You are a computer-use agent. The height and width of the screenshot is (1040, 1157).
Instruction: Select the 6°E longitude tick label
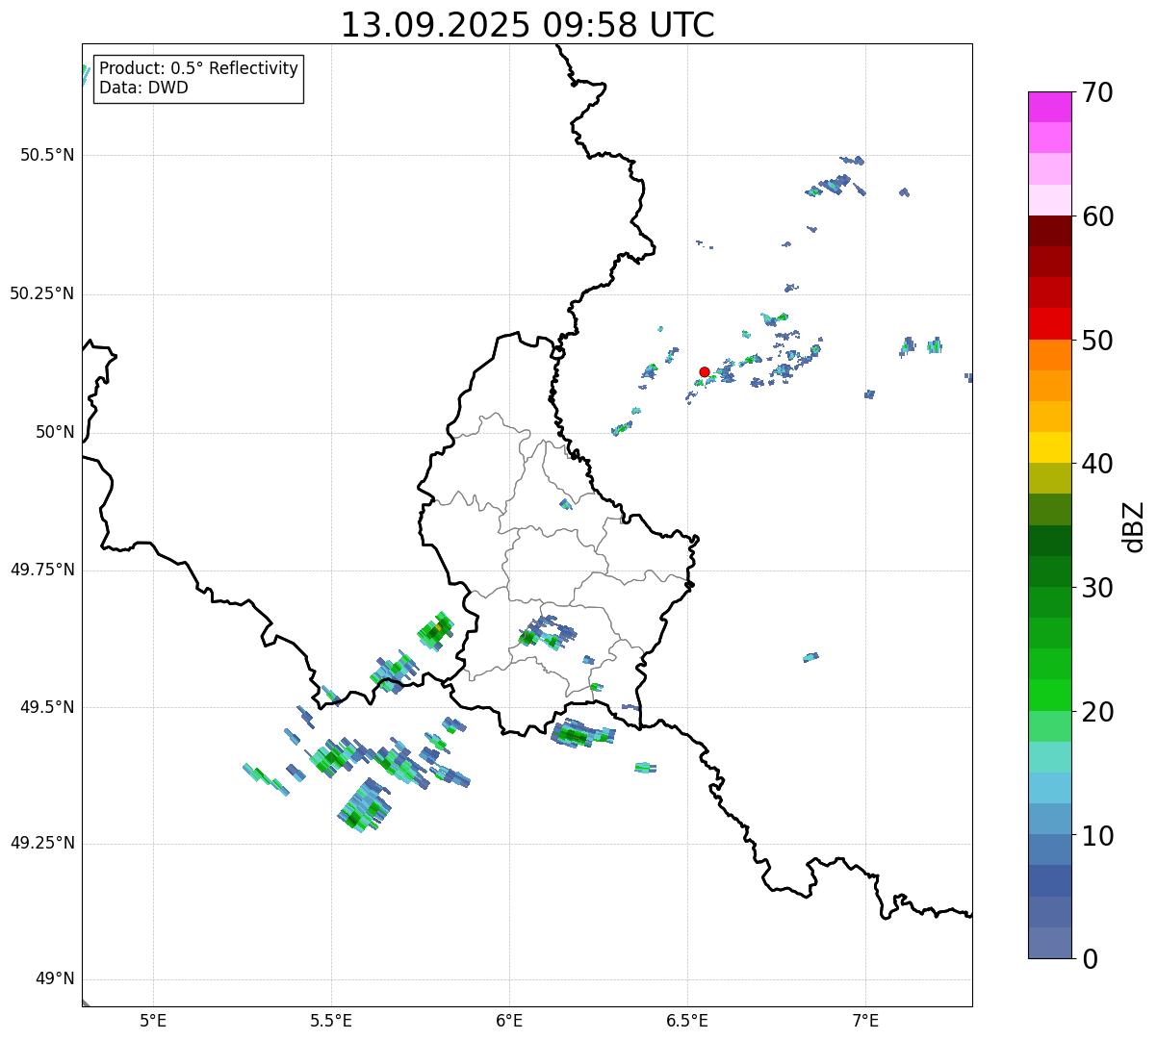509,1020
